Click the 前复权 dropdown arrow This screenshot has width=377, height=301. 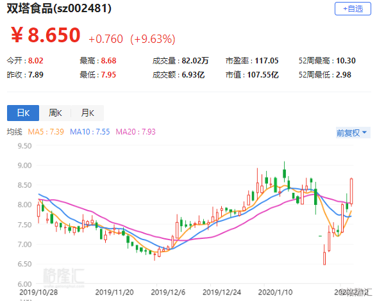click(x=364, y=133)
